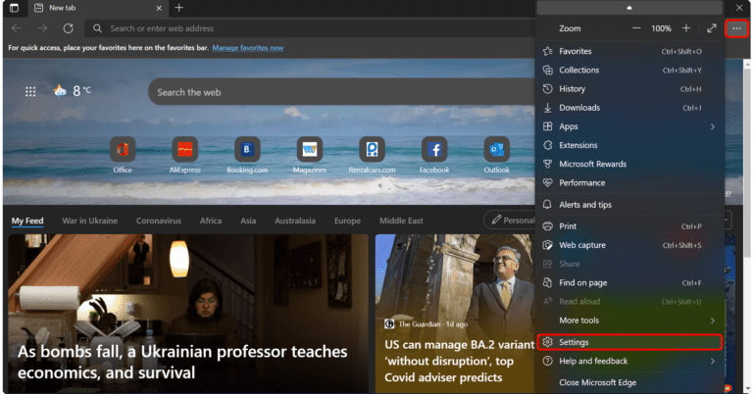This screenshot has width=753, height=394.
Task: Increase zoom with the plus button
Action: click(685, 28)
